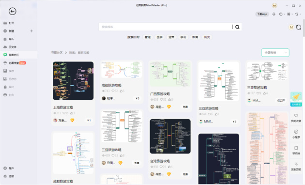This screenshot has width=305, height=185.
Task: Click the notification bell icon
Action: click(x=274, y=14)
